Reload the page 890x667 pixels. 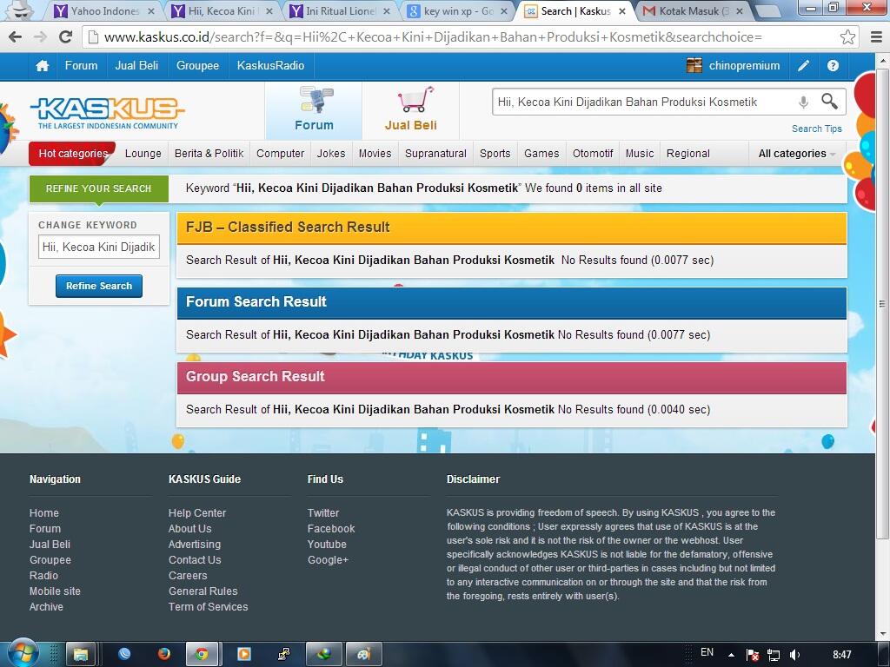click(x=66, y=36)
